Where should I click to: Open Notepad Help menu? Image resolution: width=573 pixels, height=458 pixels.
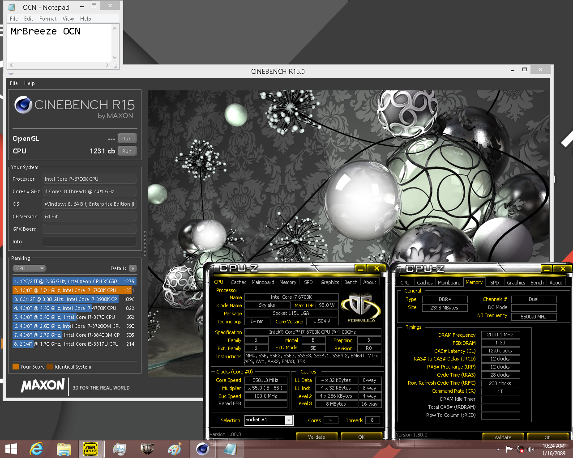pos(86,19)
